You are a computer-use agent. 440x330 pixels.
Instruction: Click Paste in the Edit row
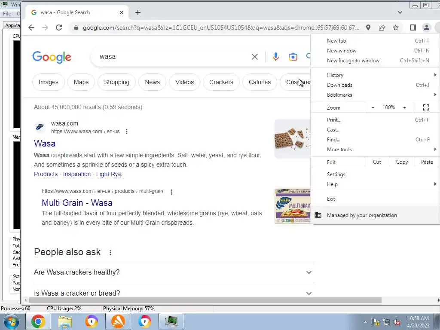[x=427, y=162]
